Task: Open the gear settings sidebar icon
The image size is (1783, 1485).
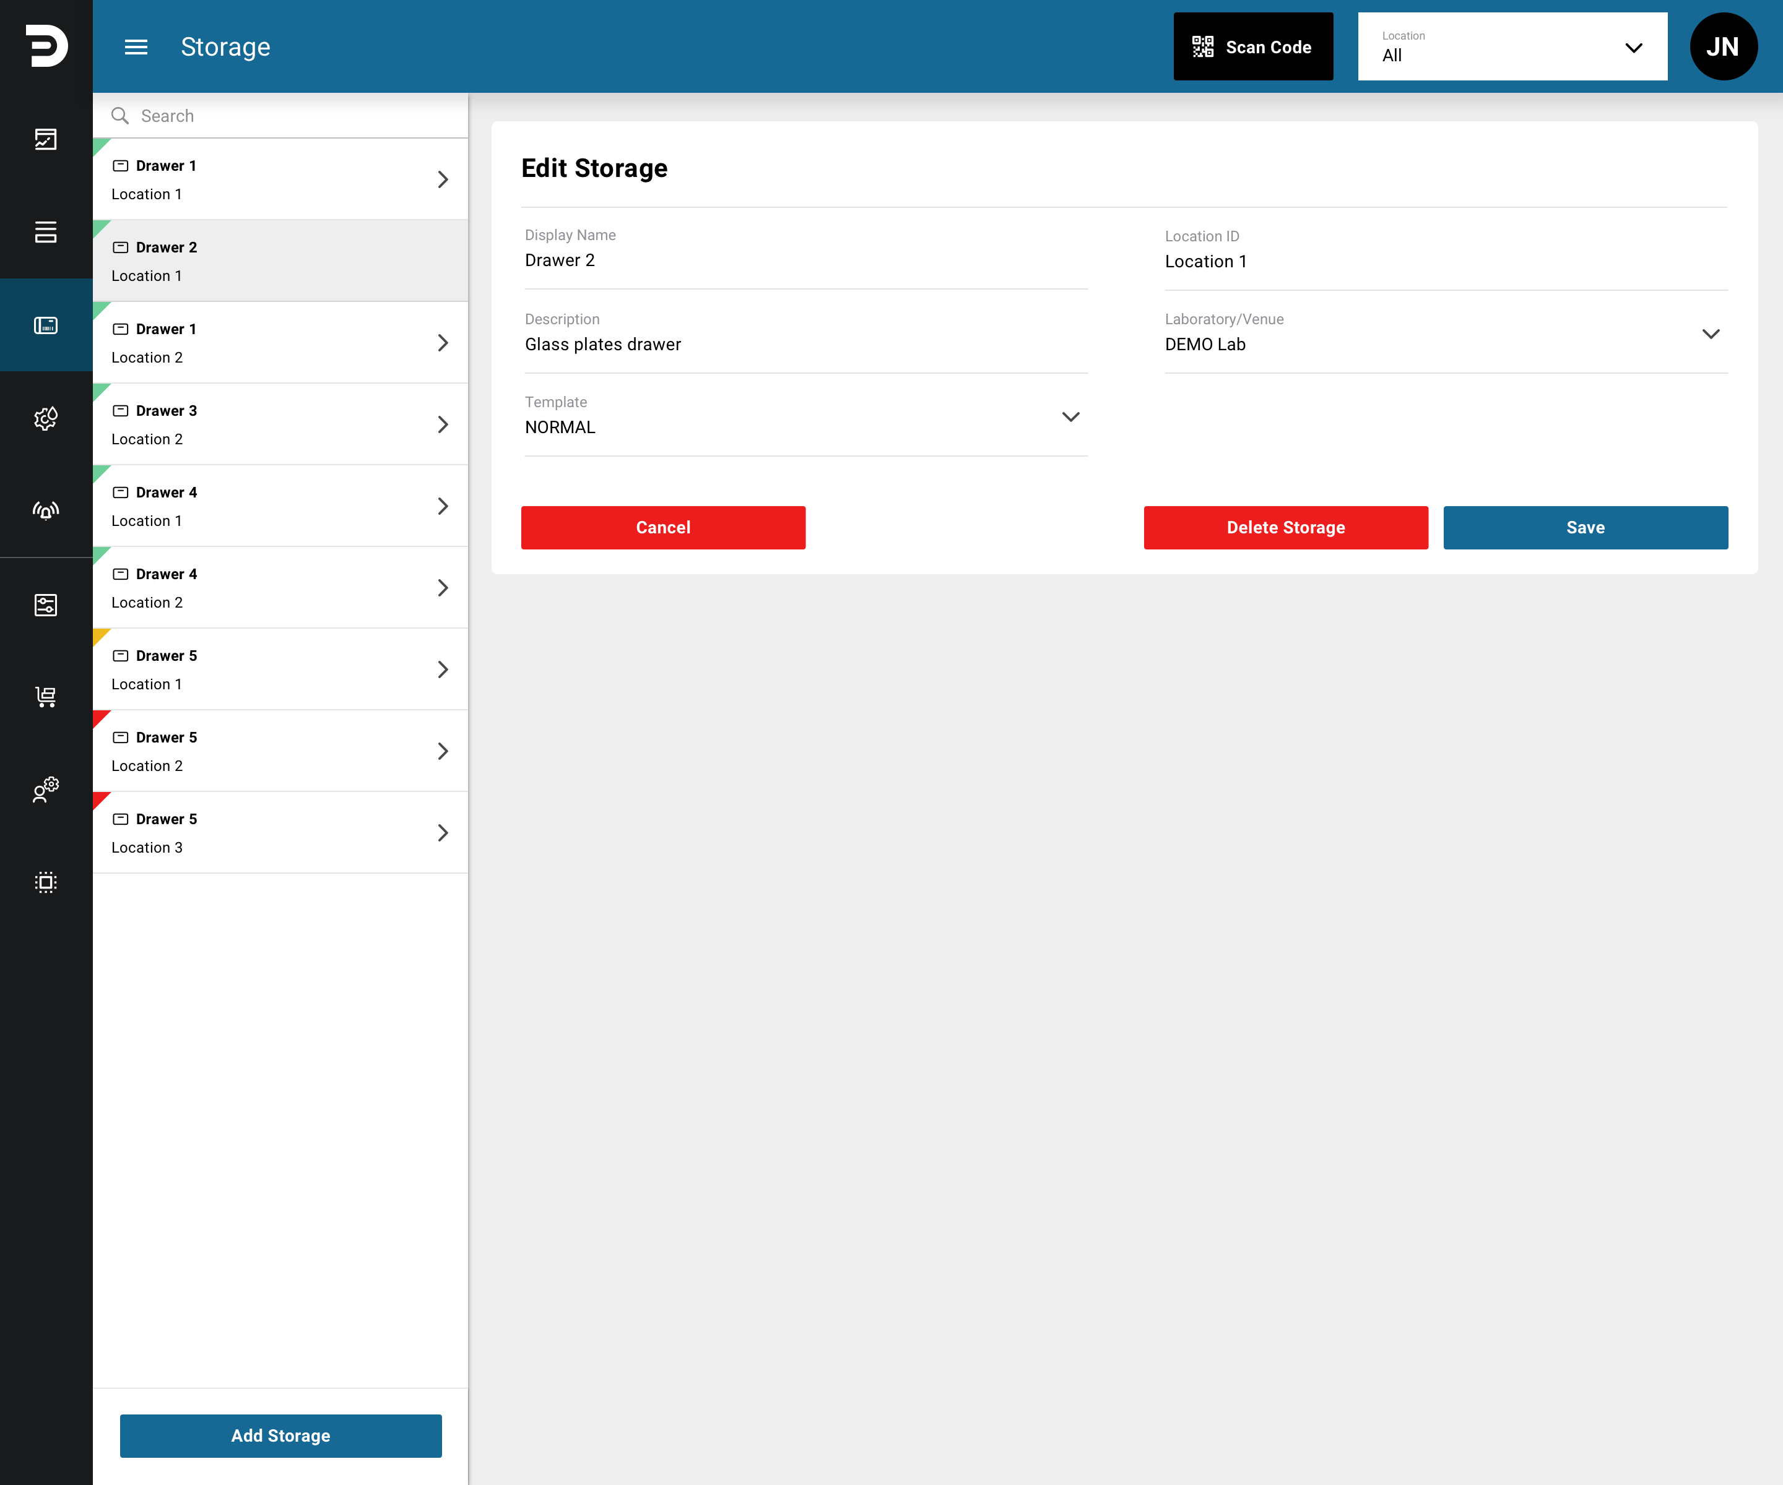Action: (x=46, y=418)
